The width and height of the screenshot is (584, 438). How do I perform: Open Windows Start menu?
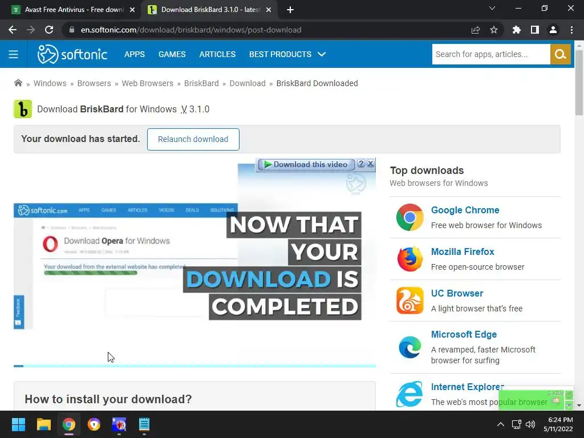point(18,424)
